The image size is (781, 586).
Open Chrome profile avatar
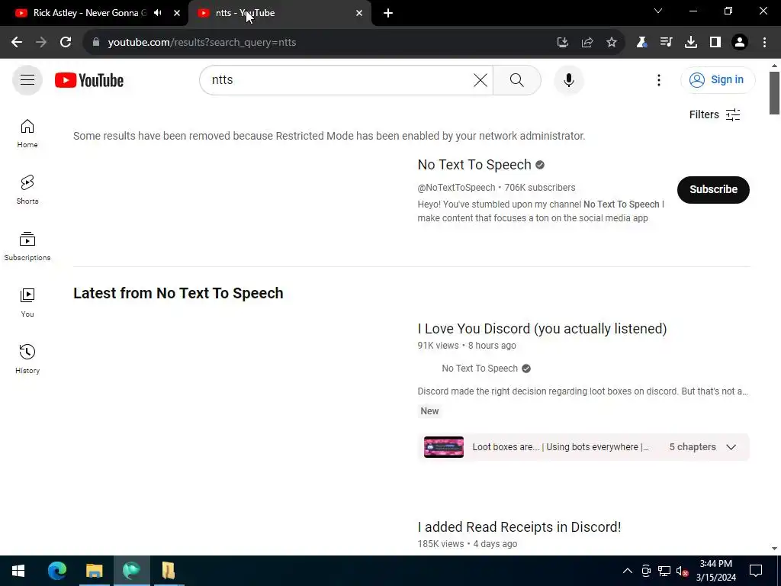(x=740, y=43)
